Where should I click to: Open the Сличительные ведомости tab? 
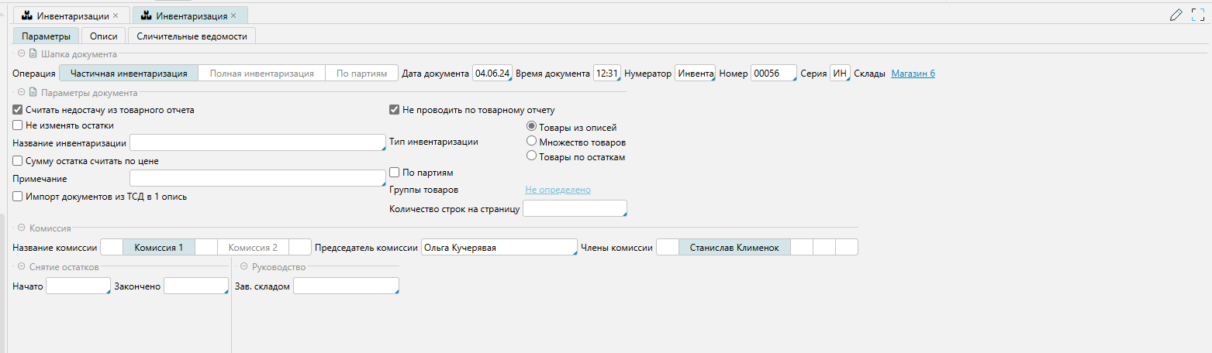point(192,36)
